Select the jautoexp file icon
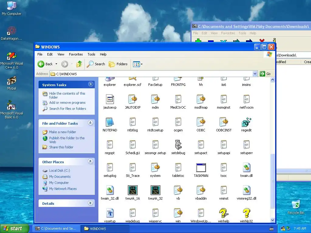The image size is (311, 233). pyautogui.click(x=110, y=99)
